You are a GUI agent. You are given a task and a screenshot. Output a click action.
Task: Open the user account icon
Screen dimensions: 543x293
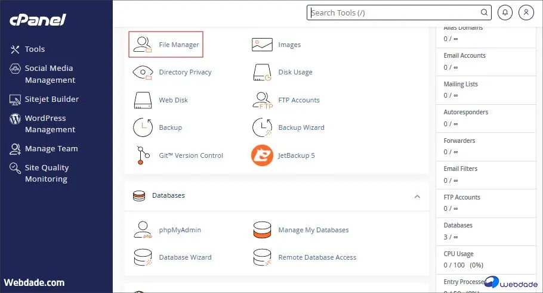tap(526, 13)
